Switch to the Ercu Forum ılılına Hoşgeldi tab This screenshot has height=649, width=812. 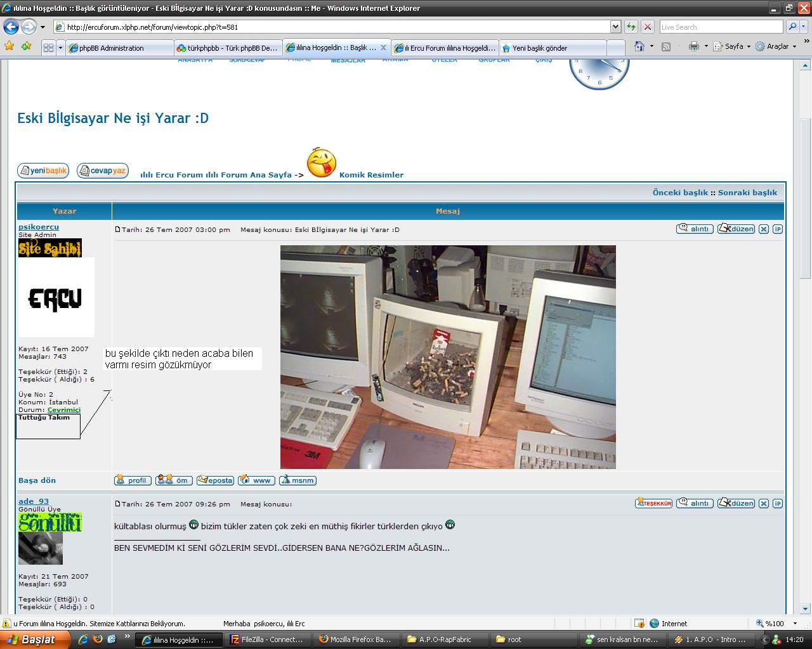click(445, 48)
